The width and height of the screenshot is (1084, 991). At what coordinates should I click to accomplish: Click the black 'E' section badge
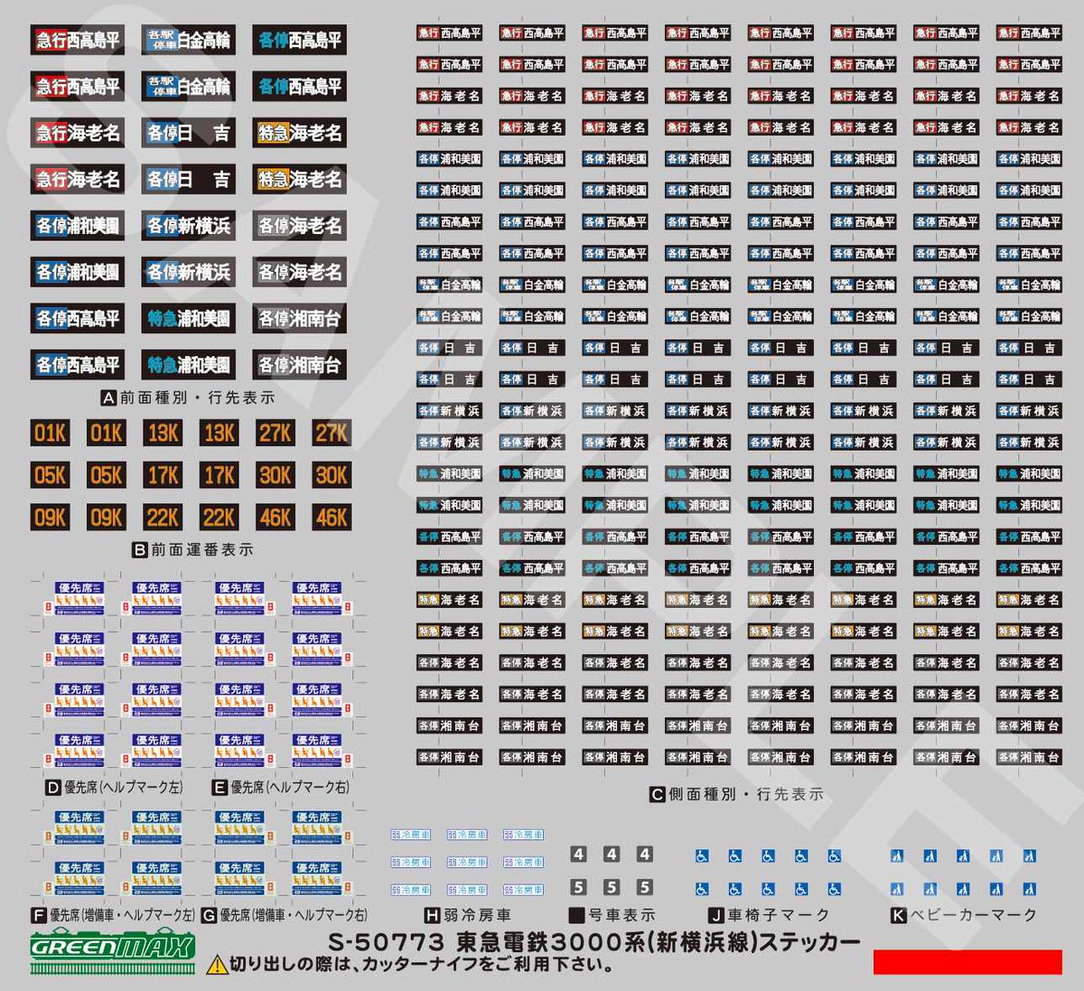point(219,788)
